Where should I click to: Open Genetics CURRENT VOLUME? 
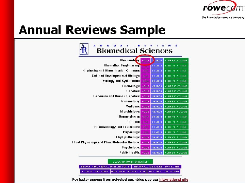coord(176,91)
